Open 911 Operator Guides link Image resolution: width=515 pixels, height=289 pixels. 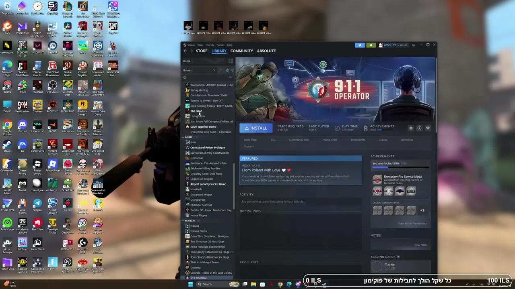click(383, 140)
